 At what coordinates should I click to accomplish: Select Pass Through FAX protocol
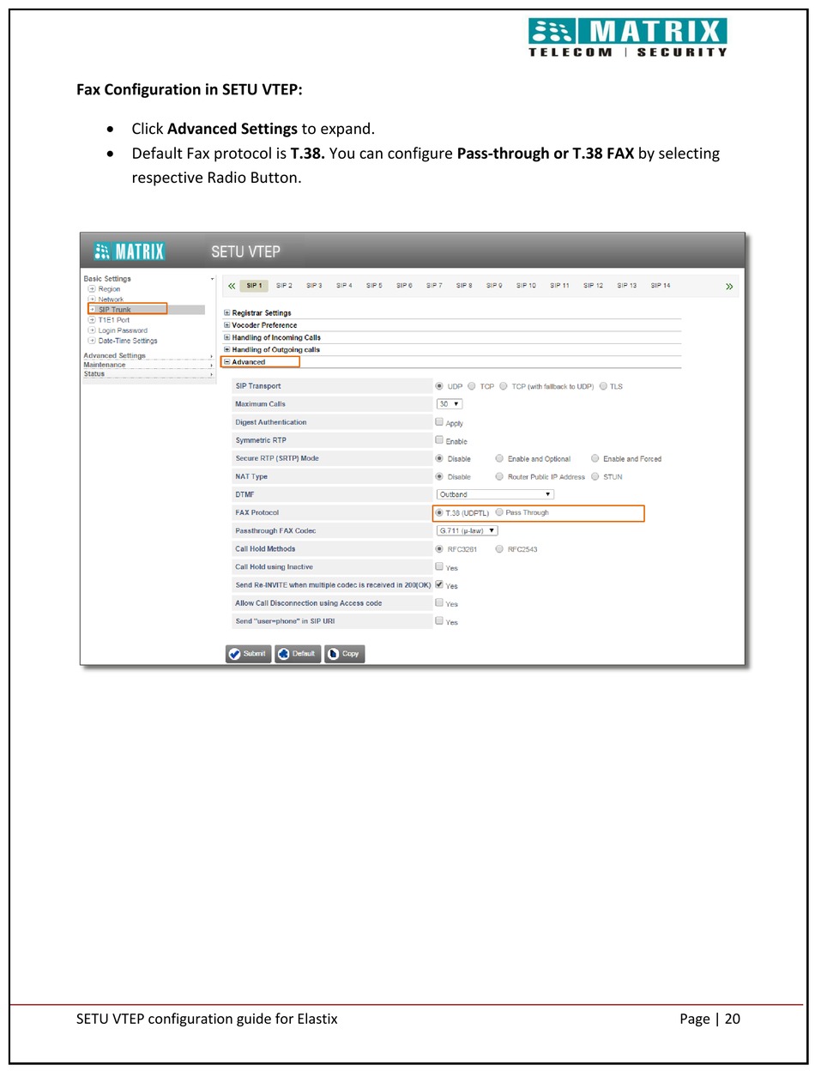[499, 512]
